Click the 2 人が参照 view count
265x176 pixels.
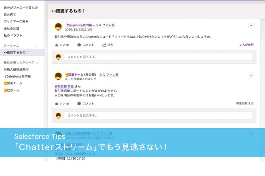247,45
